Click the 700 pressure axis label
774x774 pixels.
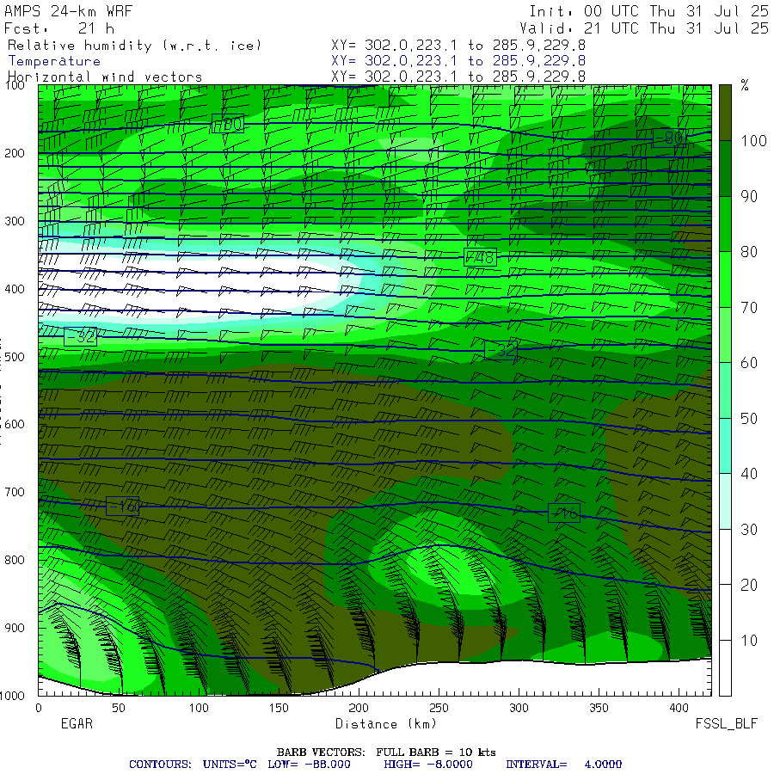coord(15,492)
